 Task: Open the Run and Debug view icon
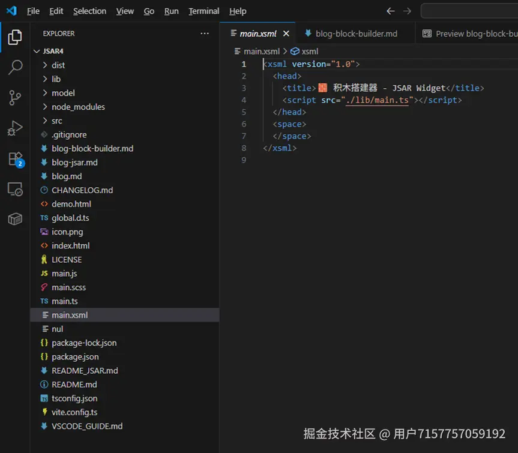(15, 128)
